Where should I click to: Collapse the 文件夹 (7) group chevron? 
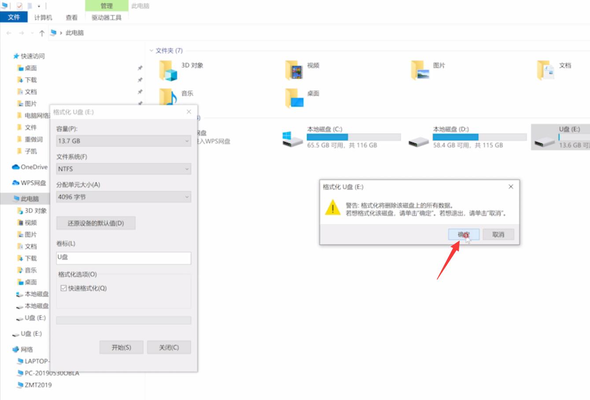pyautogui.click(x=151, y=51)
